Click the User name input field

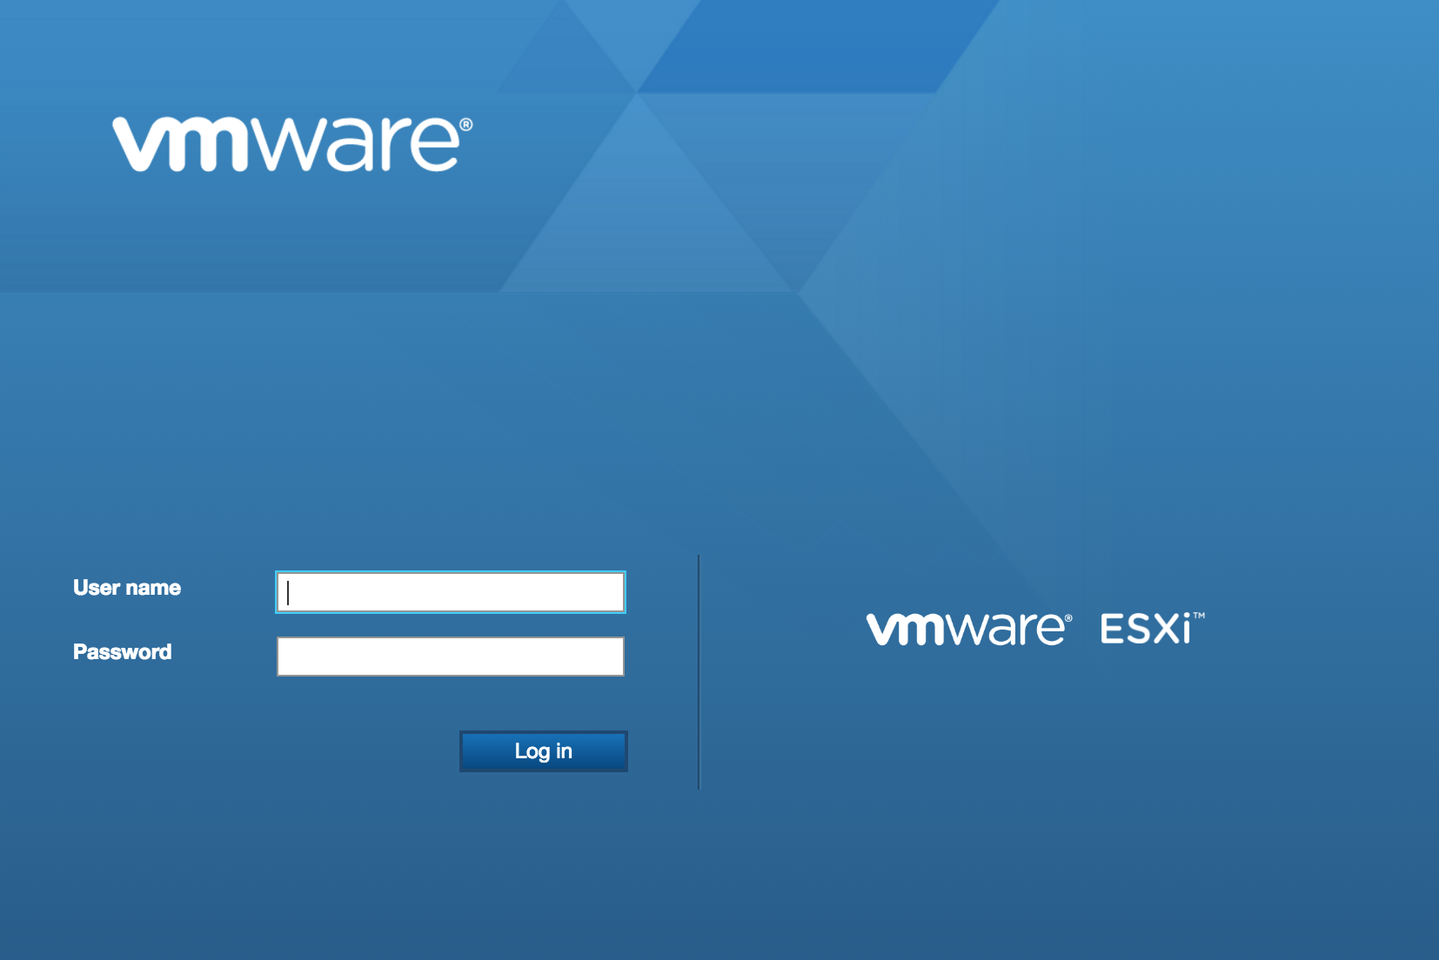pos(451,592)
